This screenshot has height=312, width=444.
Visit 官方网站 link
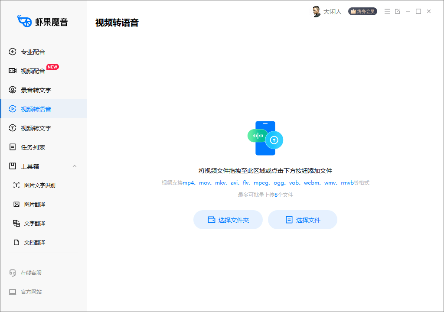(31, 292)
